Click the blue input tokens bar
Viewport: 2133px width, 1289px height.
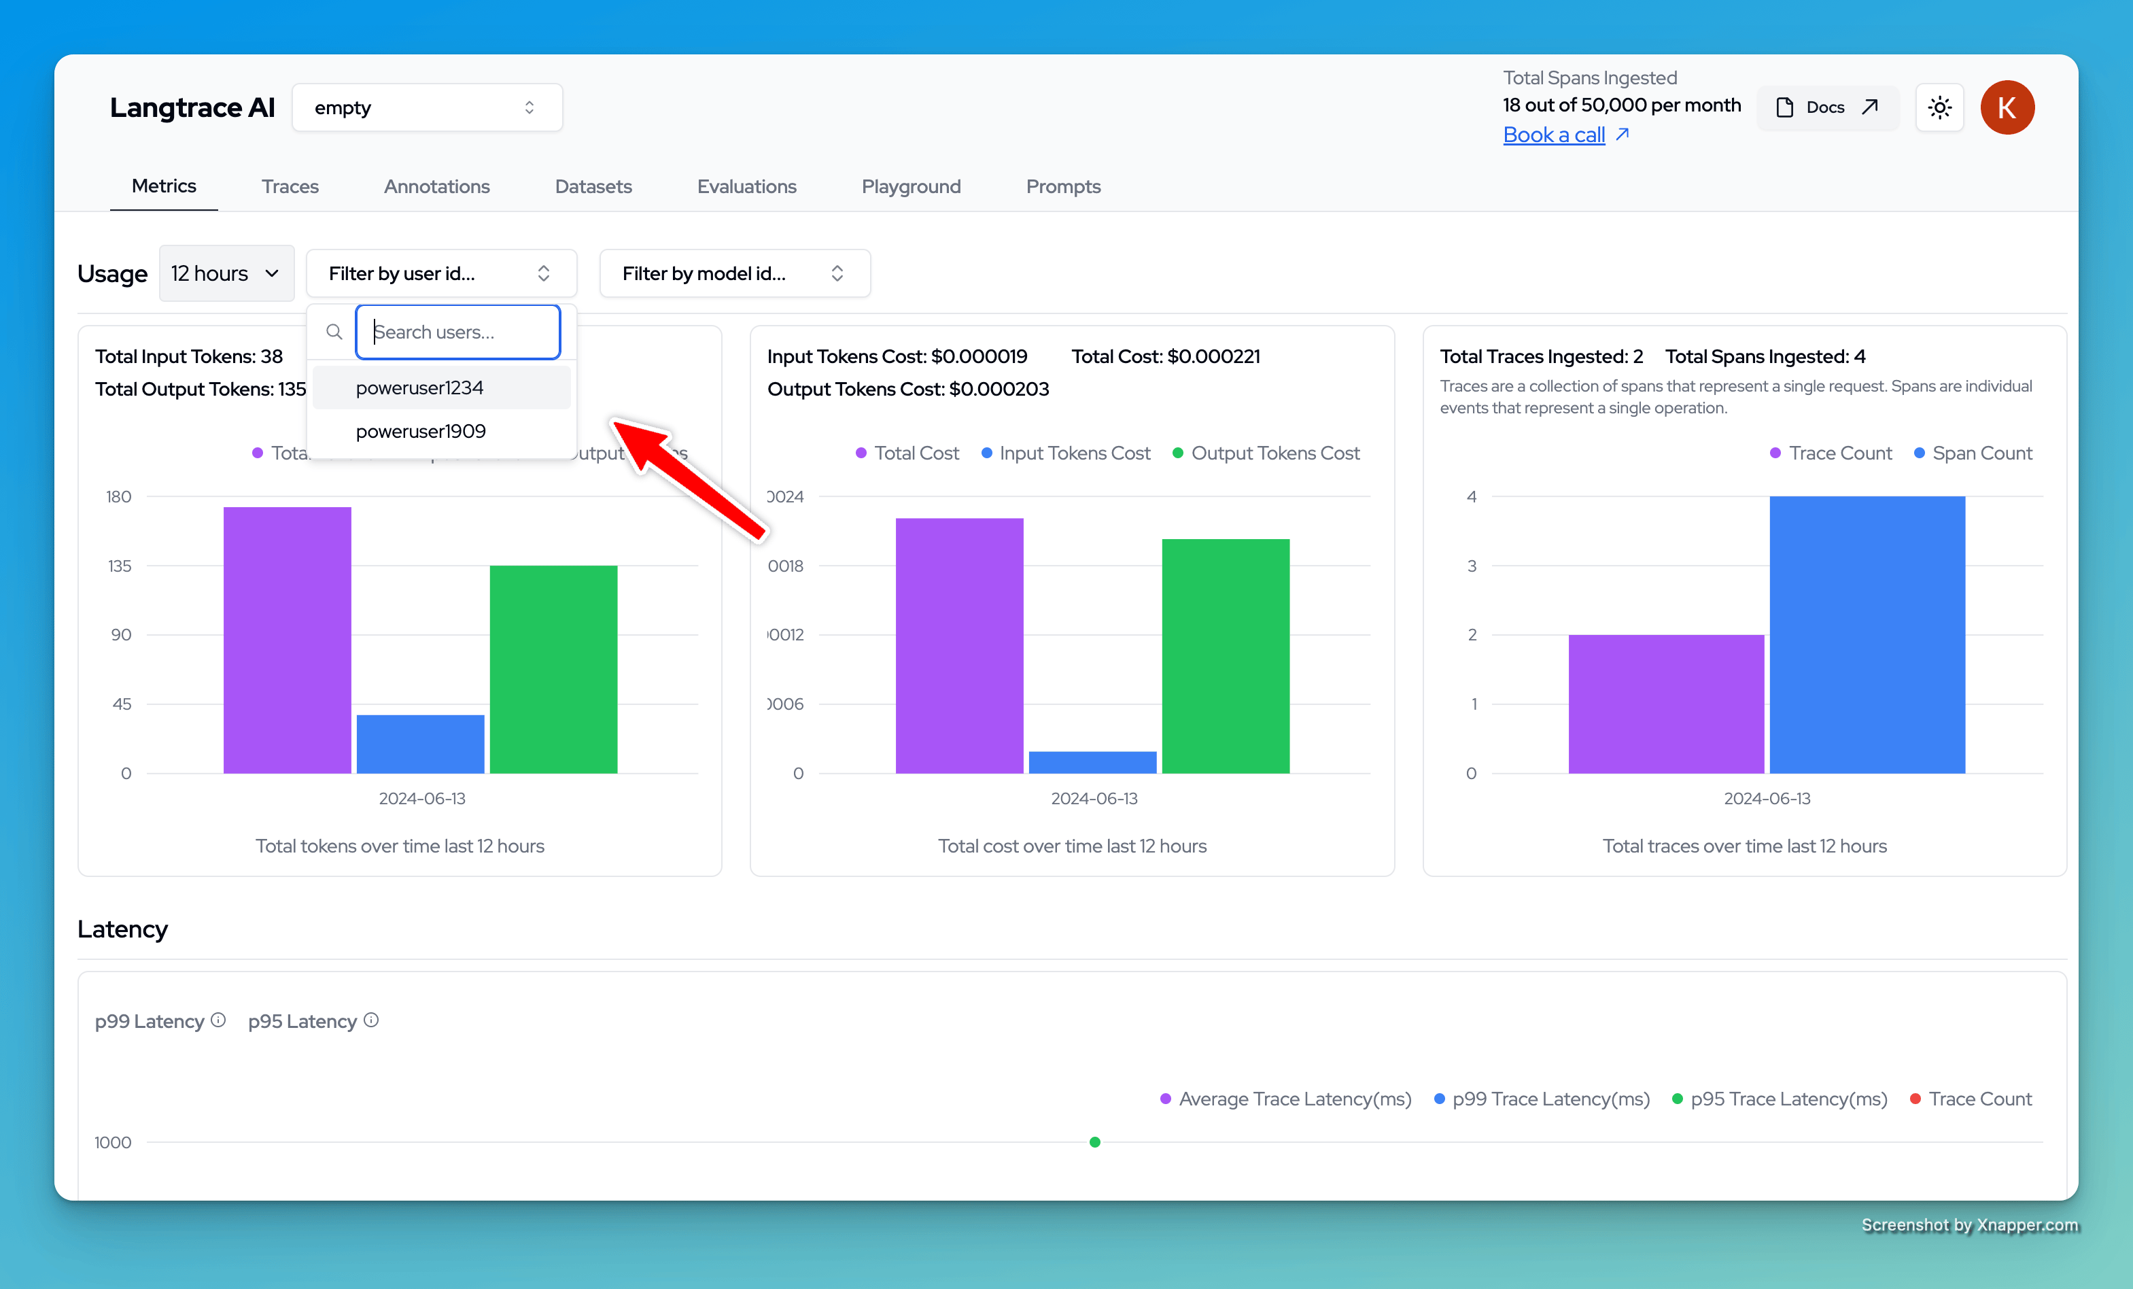(421, 744)
